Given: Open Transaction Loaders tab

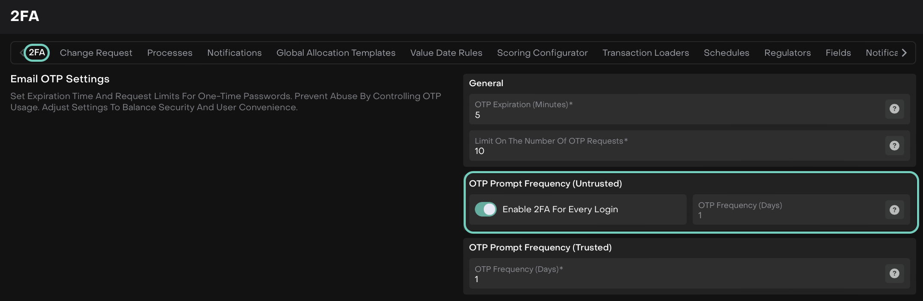Looking at the screenshot, I should [645, 53].
